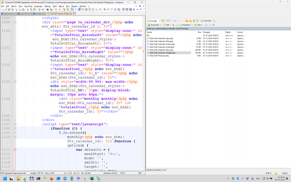Screen dimensions: 291x182
Task: Open the New dropdown arrow in WinSCP
Action: (x=202, y=25)
